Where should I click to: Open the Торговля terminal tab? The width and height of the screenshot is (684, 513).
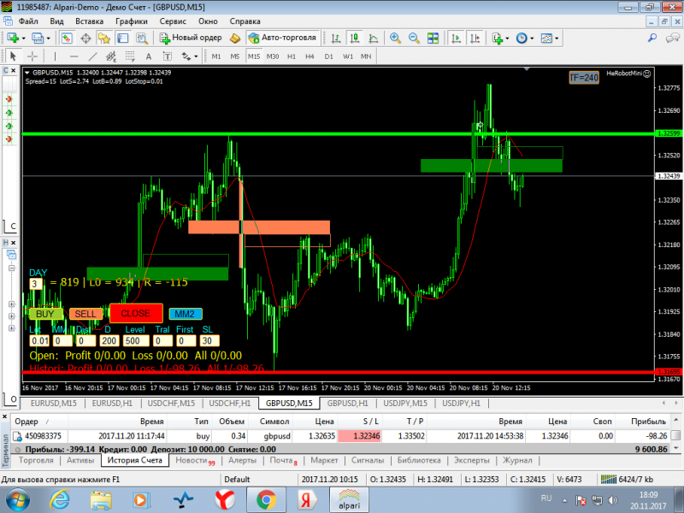[36, 460]
